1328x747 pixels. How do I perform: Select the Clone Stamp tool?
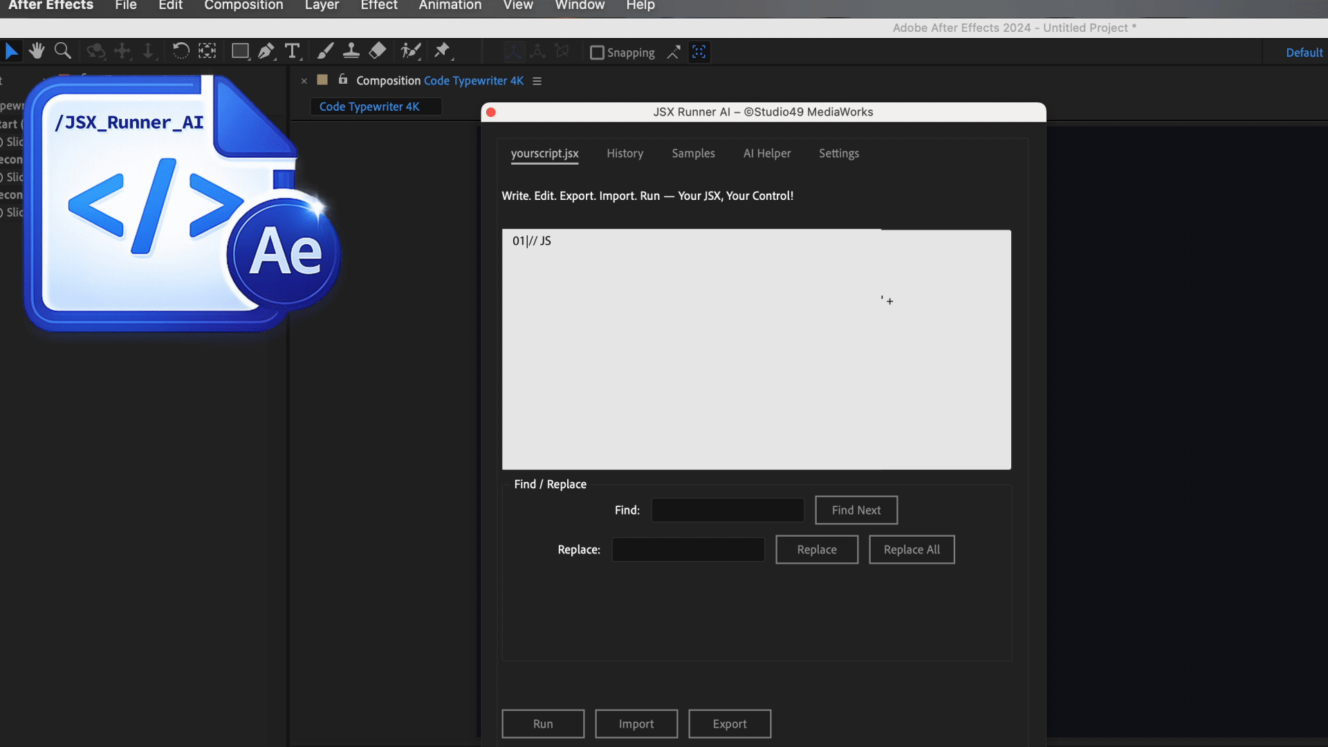point(351,51)
